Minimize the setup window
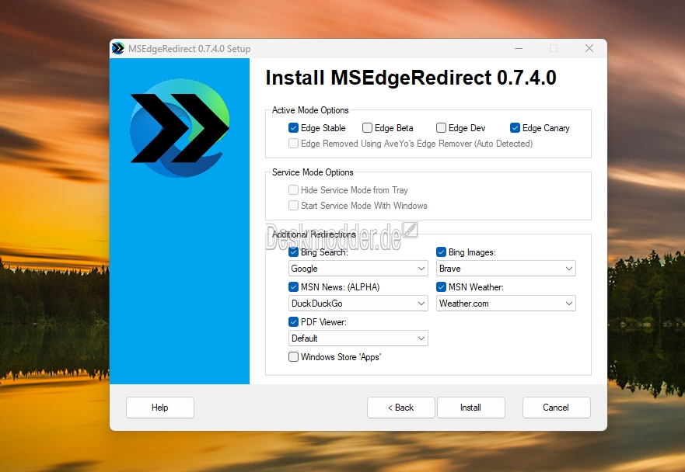Image resolution: width=685 pixels, height=472 pixels. pos(519,48)
